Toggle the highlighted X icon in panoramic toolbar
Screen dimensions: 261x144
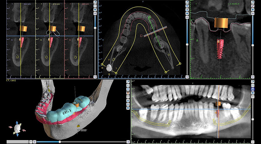tap(253, 89)
